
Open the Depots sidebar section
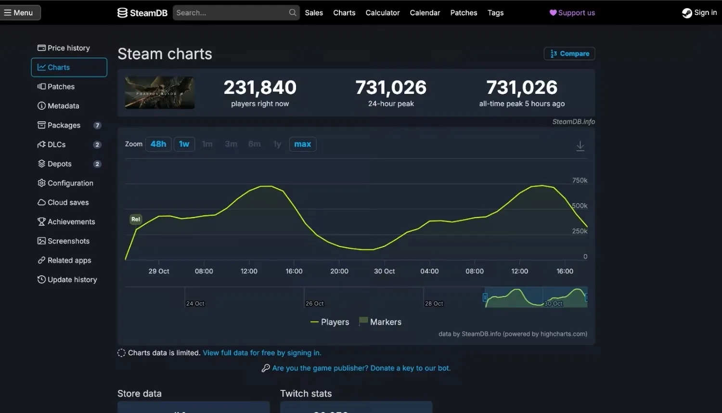[x=69, y=164]
